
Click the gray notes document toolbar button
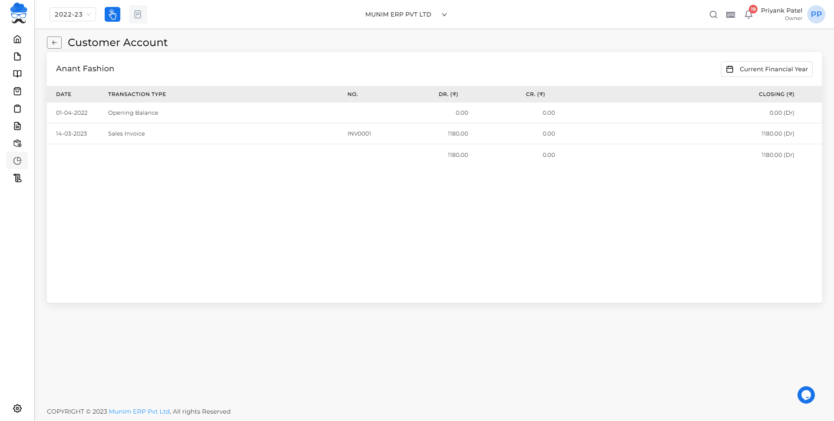(x=138, y=14)
